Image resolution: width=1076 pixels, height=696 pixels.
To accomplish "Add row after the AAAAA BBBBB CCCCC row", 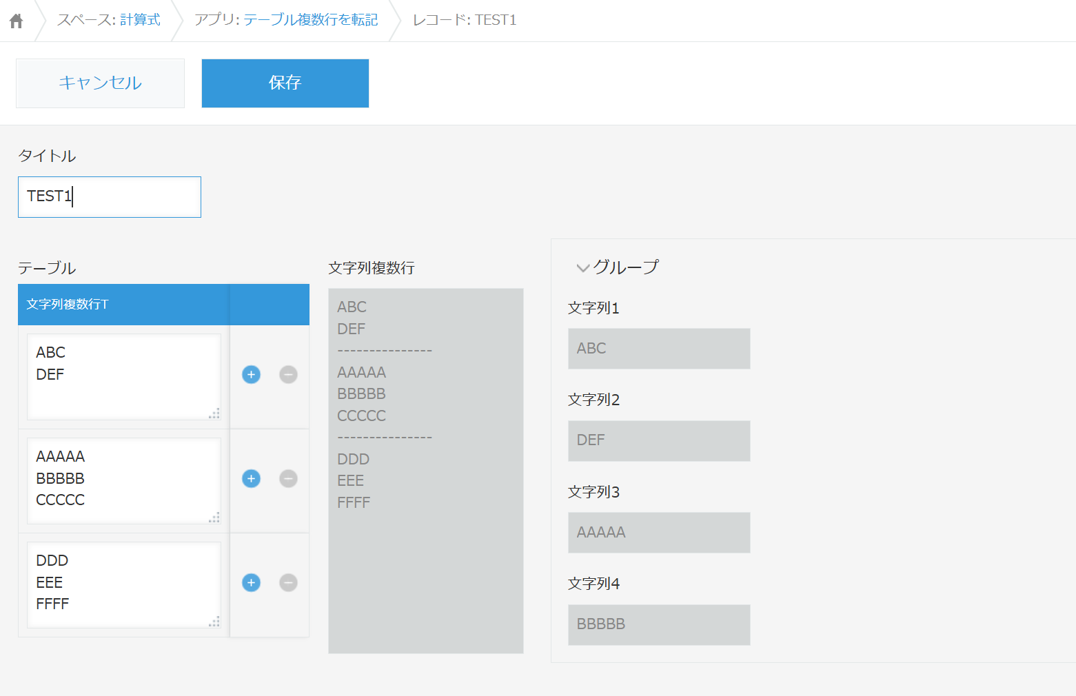I will (252, 478).
